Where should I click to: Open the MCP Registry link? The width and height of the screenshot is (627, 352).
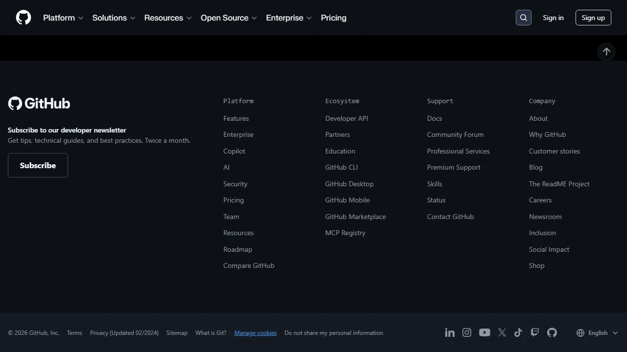(x=345, y=233)
